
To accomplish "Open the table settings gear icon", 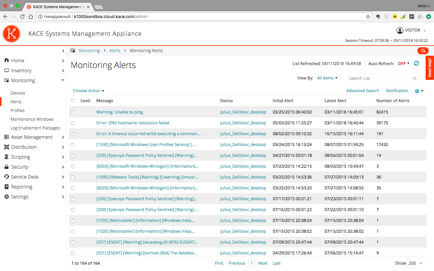I will pos(417,91).
